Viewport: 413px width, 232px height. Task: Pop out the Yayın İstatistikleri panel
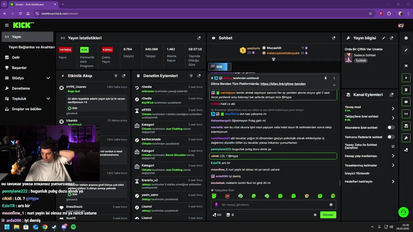199,38
